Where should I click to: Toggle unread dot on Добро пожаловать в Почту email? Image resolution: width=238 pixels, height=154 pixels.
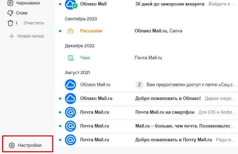pos(60,140)
